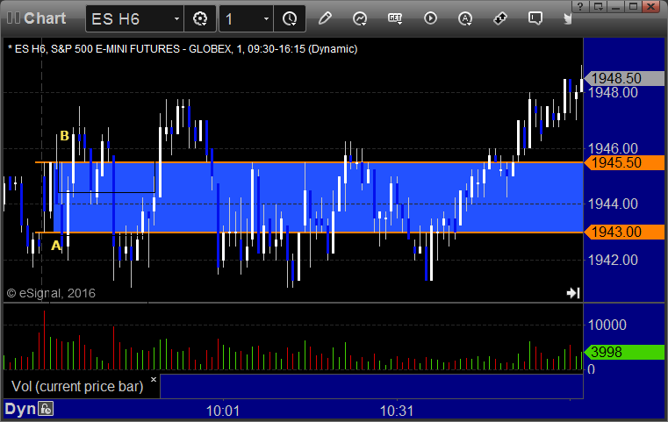Jump to latest bar arrow icon
The image size is (668, 422).
pos(573,292)
